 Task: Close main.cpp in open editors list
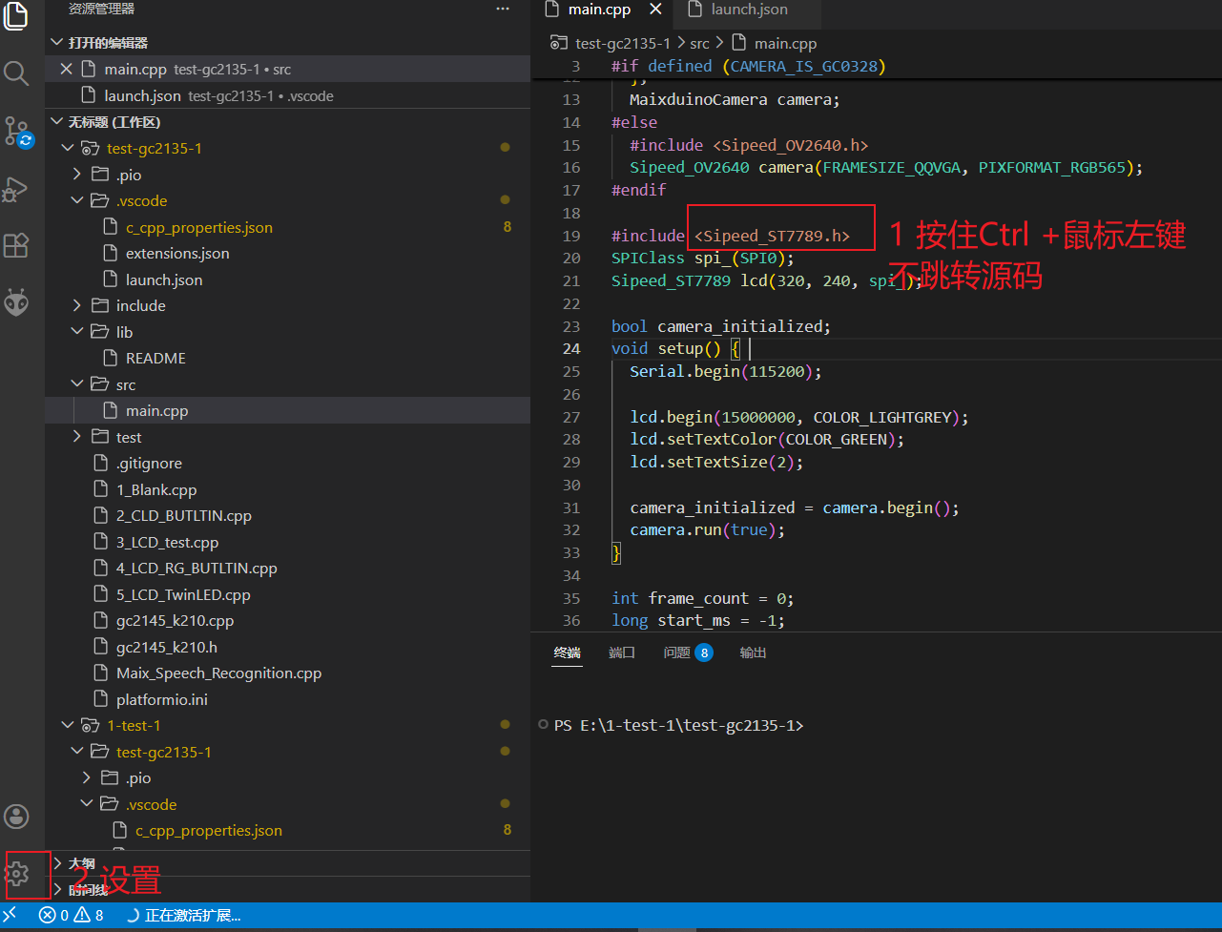pyautogui.click(x=66, y=69)
